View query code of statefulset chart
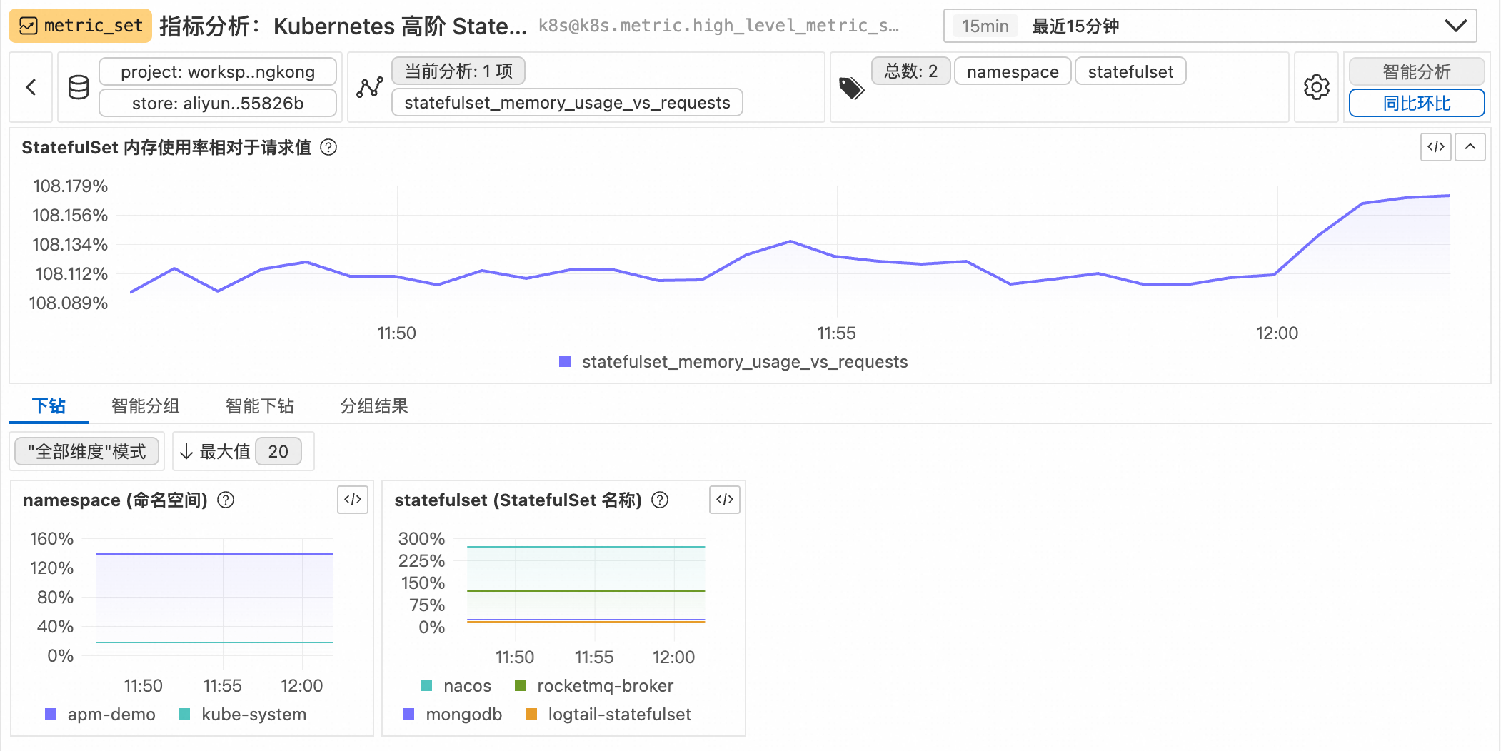1501x751 pixels. tap(725, 499)
